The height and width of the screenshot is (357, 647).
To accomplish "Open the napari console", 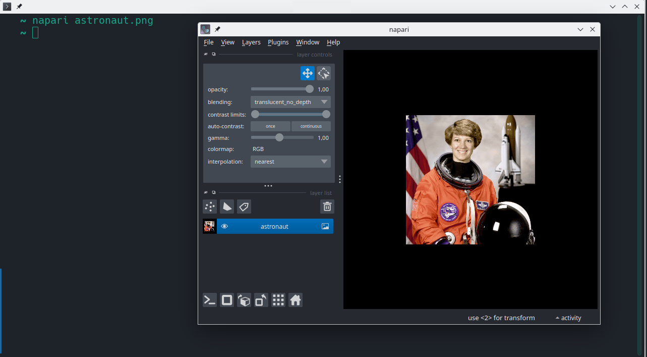I will (210, 300).
